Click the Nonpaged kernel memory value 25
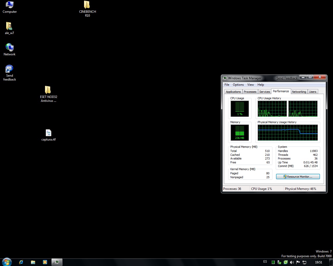 tap(268, 177)
